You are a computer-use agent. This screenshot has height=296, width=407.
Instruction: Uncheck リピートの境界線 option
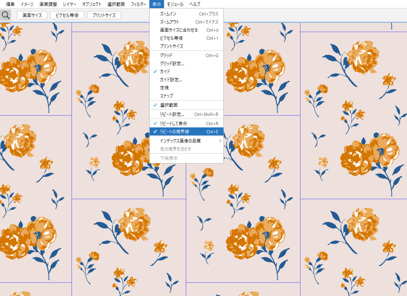(186, 132)
